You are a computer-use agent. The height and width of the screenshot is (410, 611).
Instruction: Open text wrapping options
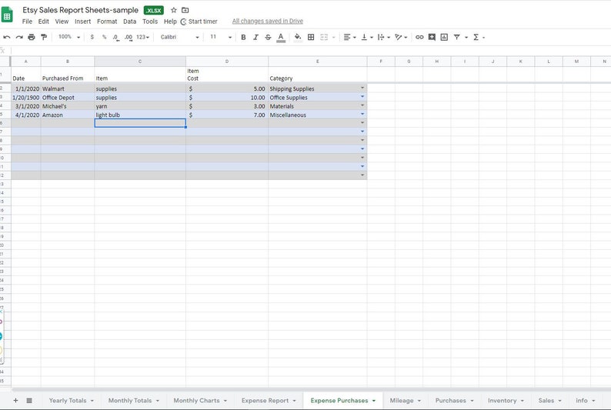(383, 37)
